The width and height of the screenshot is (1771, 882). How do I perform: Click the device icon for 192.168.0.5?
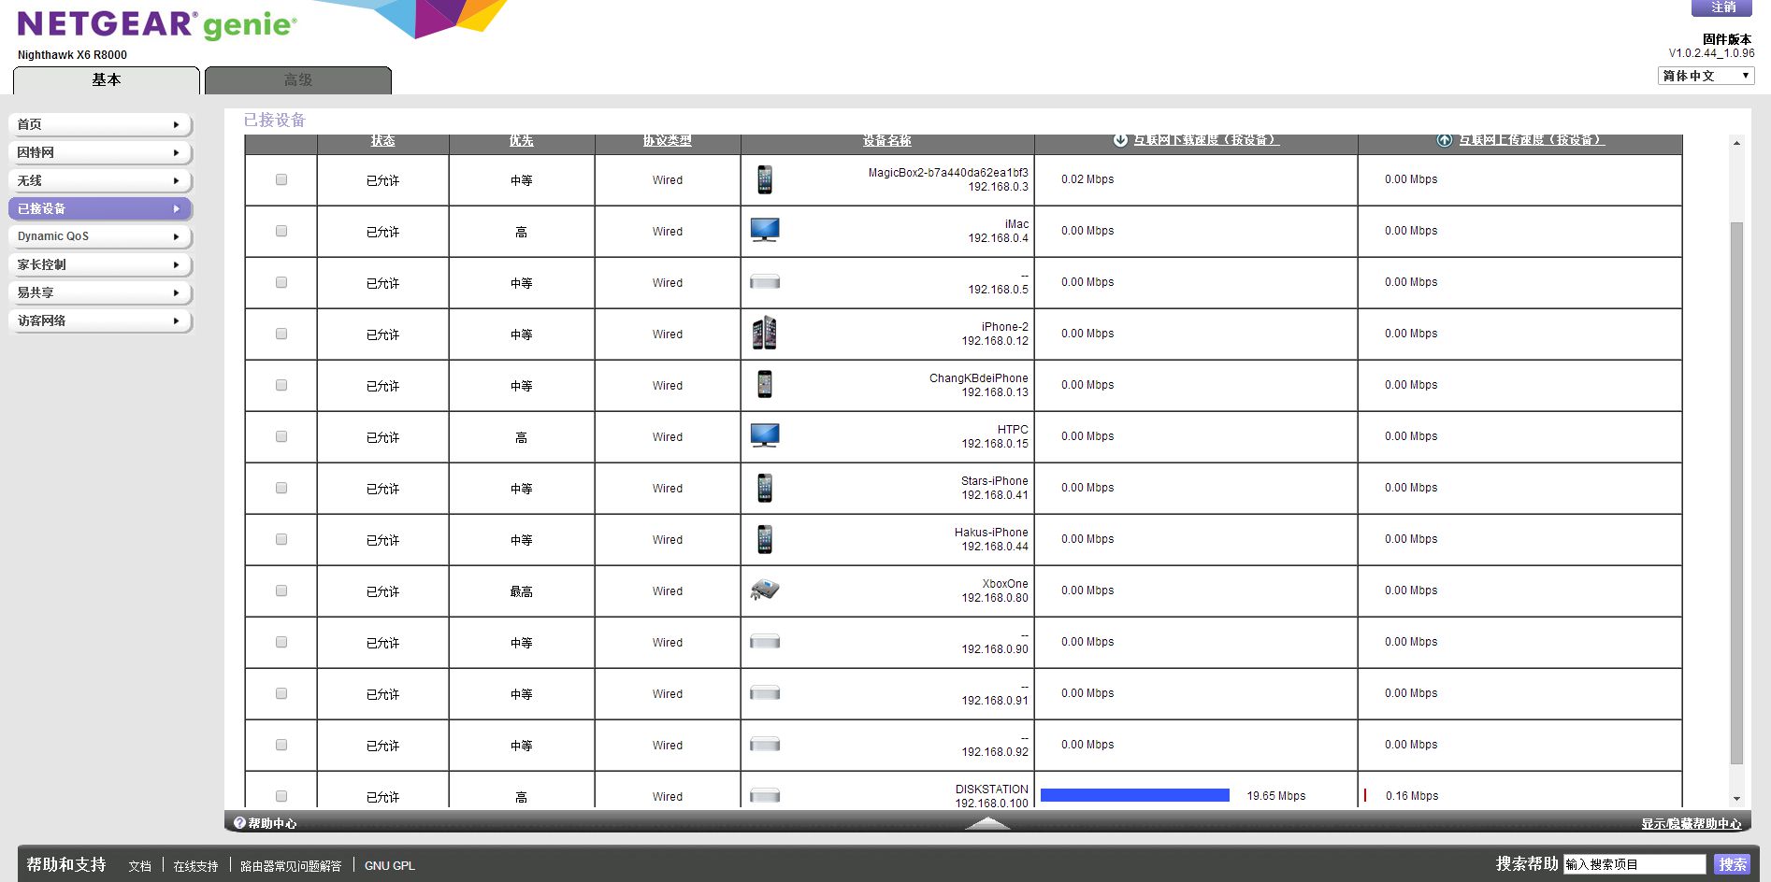pyautogui.click(x=765, y=282)
